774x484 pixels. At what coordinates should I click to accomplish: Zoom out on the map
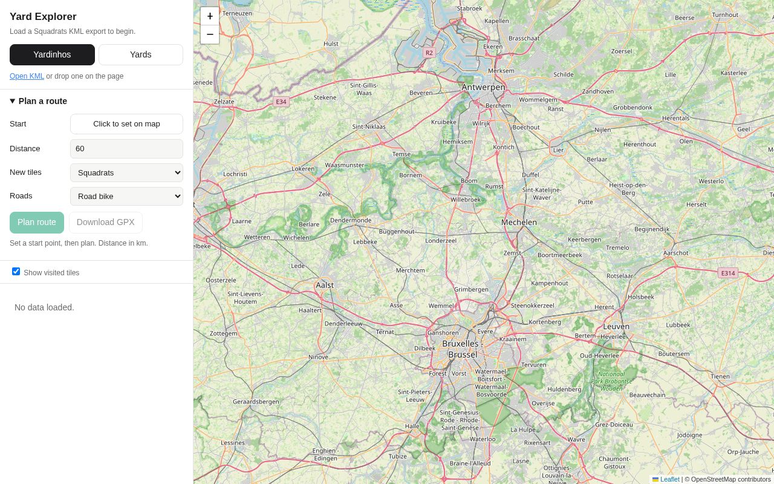coord(210,34)
